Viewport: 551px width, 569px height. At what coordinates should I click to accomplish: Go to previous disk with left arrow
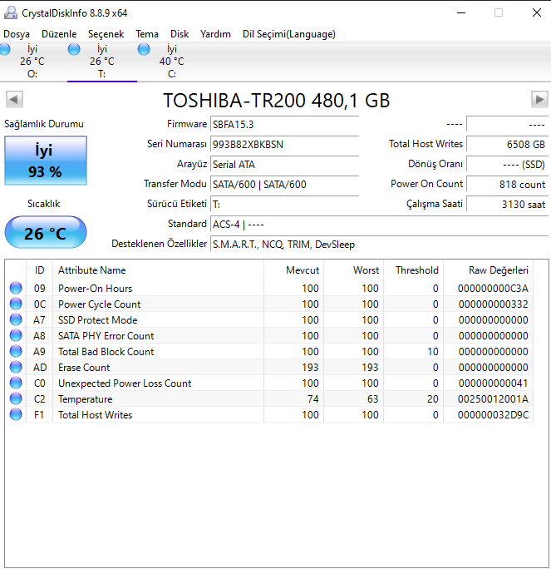click(14, 100)
